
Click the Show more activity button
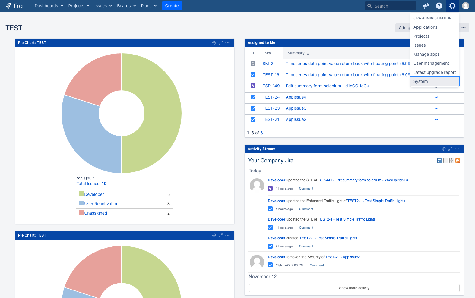pyautogui.click(x=354, y=288)
